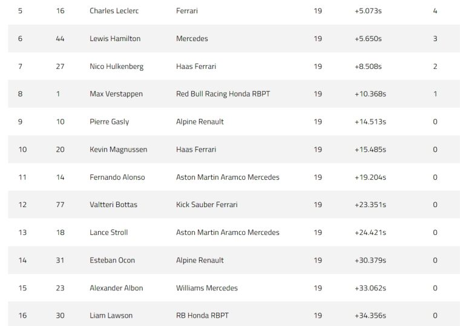Click on Lance Stroll's name
This screenshot has height=326, width=466.
[x=108, y=232]
